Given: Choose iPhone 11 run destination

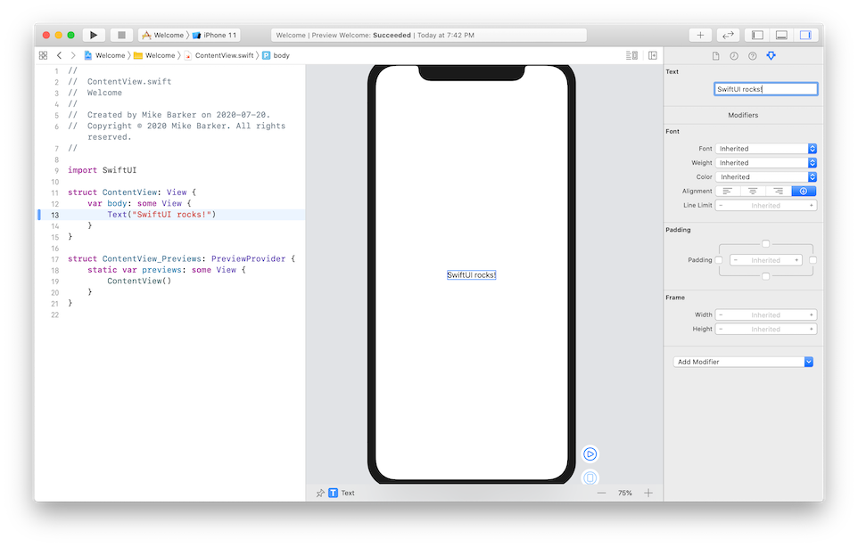Looking at the screenshot, I should (x=214, y=35).
